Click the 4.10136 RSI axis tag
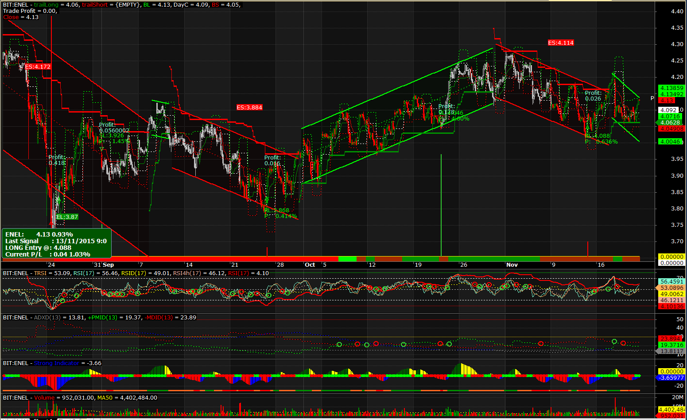This screenshot has width=687, height=420. [x=671, y=306]
